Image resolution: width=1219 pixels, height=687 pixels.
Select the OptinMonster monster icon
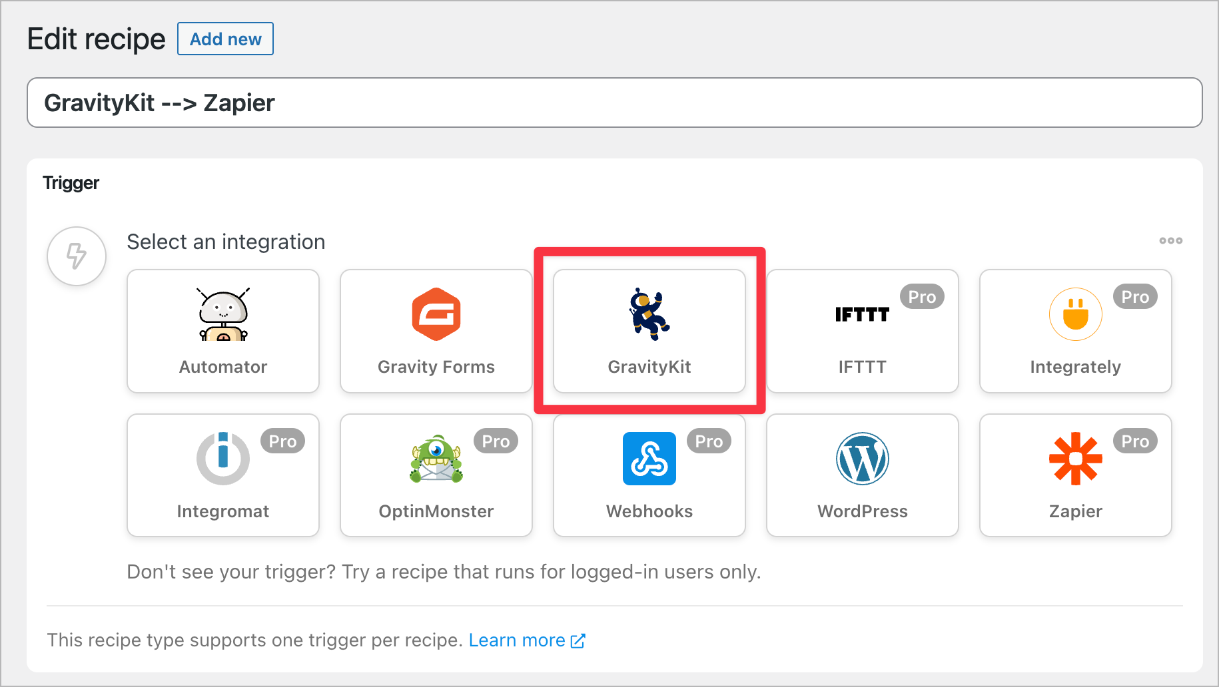click(x=436, y=459)
